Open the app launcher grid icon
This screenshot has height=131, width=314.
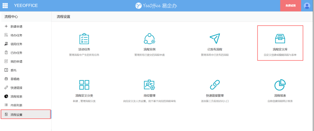[5, 6]
